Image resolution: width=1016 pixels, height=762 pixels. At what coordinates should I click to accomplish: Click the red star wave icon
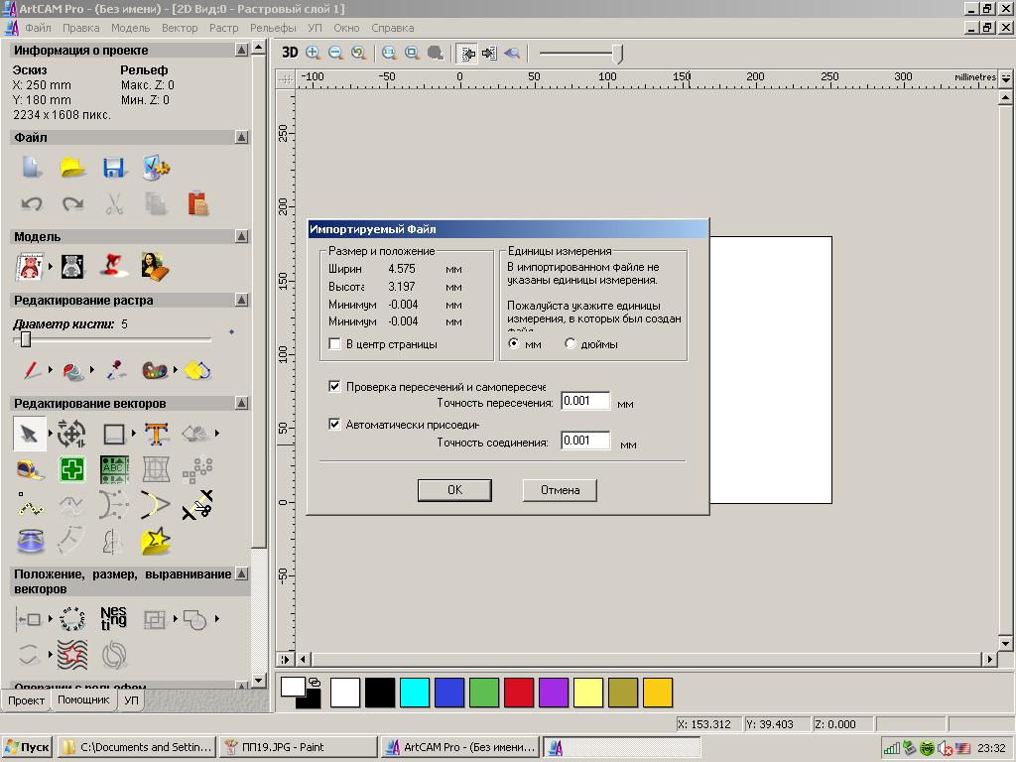pyautogui.click(x=71, y=655)
